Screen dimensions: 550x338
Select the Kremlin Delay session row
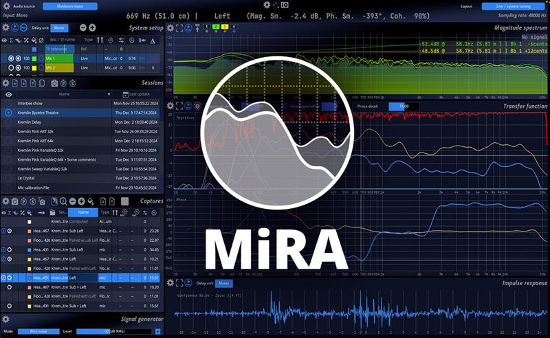80,122
